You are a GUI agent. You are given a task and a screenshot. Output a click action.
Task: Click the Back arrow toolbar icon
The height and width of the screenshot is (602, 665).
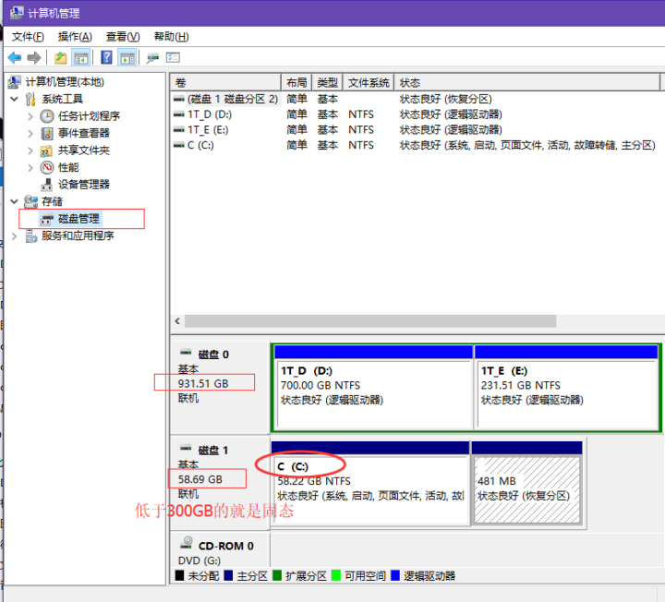point(15,57)
